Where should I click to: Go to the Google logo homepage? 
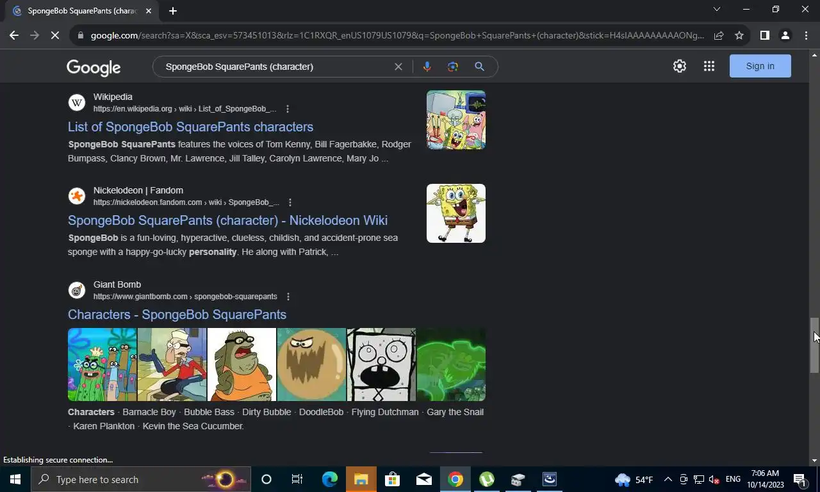[x=94, y=67]
